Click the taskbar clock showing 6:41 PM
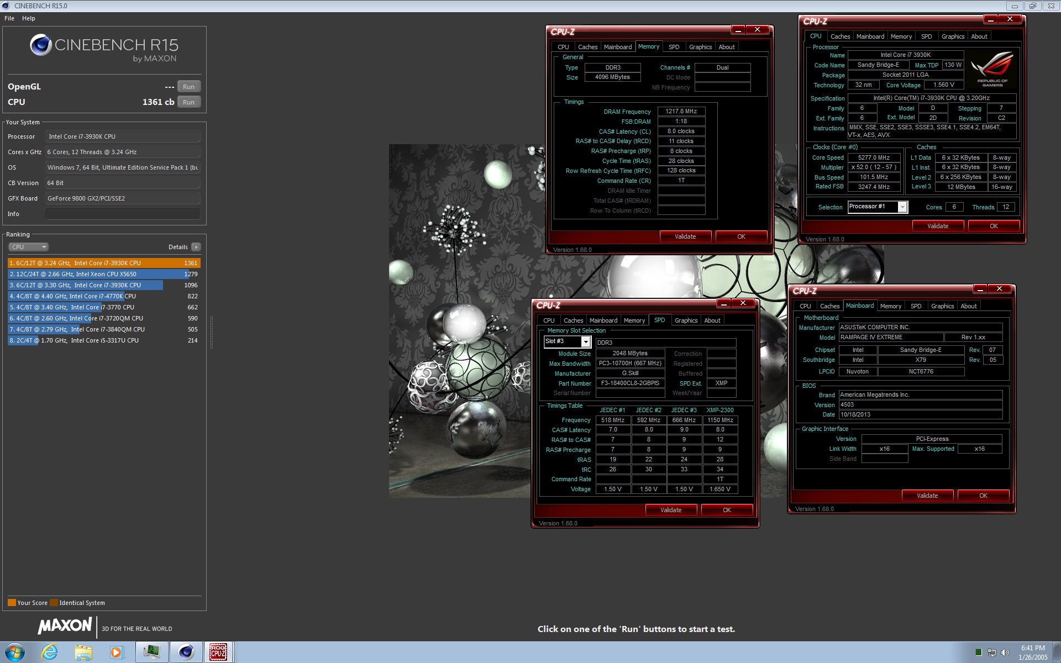The image size is (1061, 663). click(1033, 653)
